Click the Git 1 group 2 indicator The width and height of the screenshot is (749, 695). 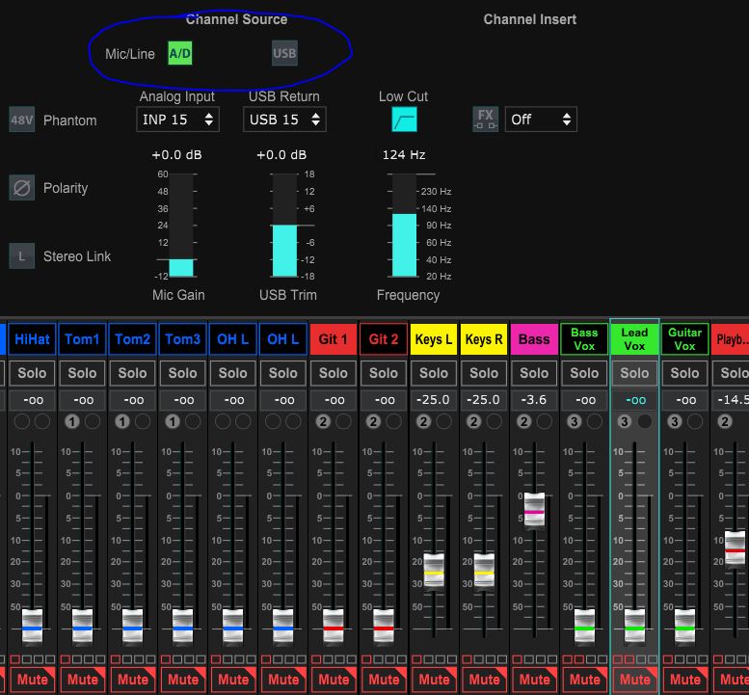tap(323, 421)
